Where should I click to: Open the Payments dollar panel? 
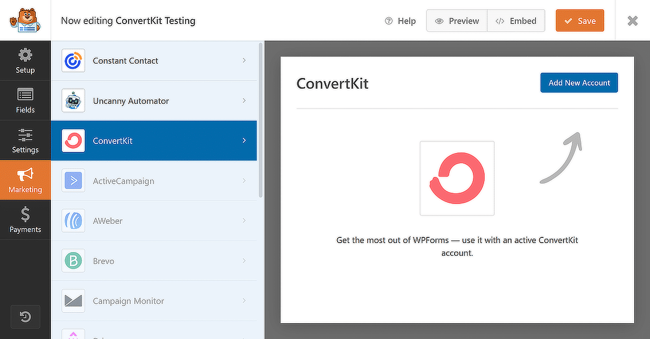tap(25, 220)
